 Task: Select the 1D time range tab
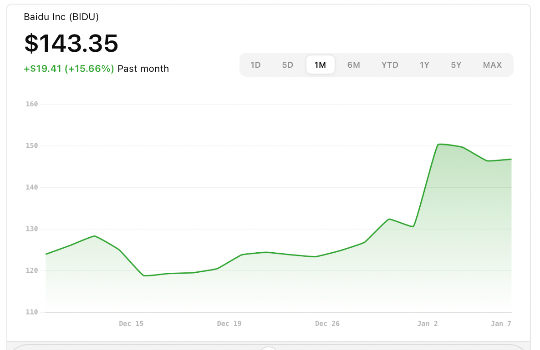click(255, 65)
